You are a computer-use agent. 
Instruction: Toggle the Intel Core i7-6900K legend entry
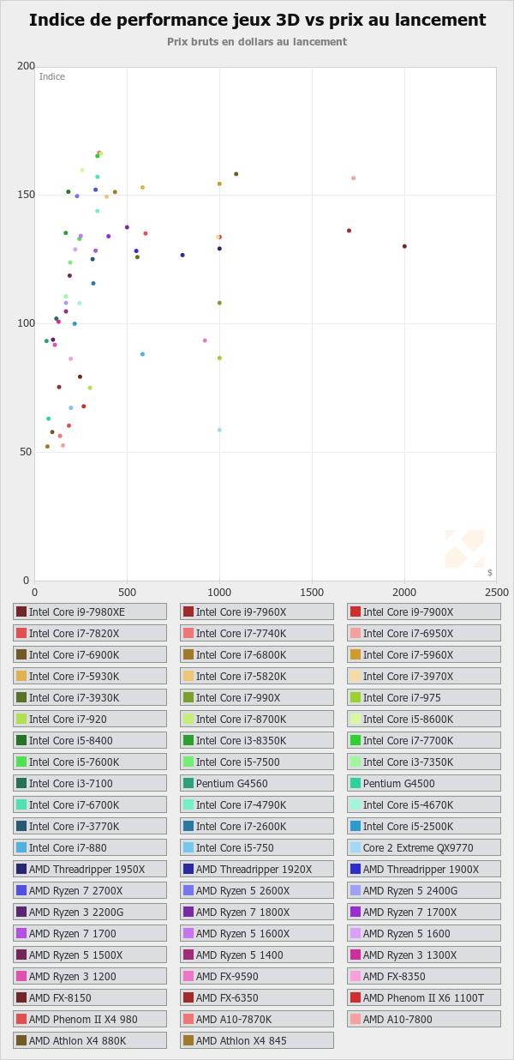point(90,654)
